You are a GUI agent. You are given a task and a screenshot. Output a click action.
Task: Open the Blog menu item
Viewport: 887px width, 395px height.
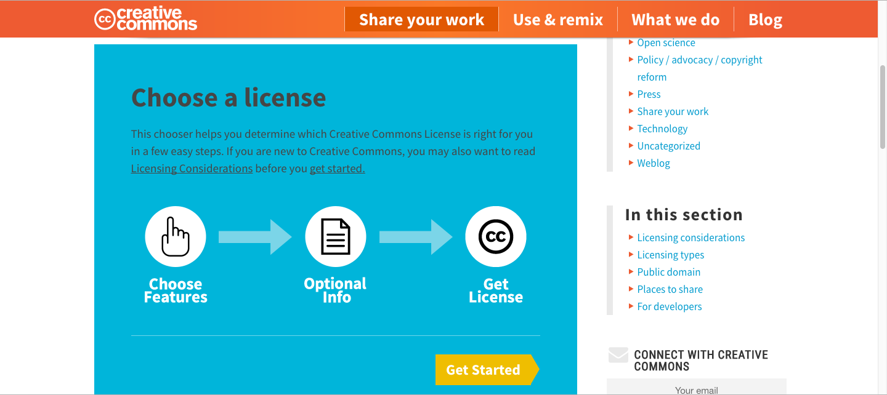pyautogui.click(x=765, y=20)
